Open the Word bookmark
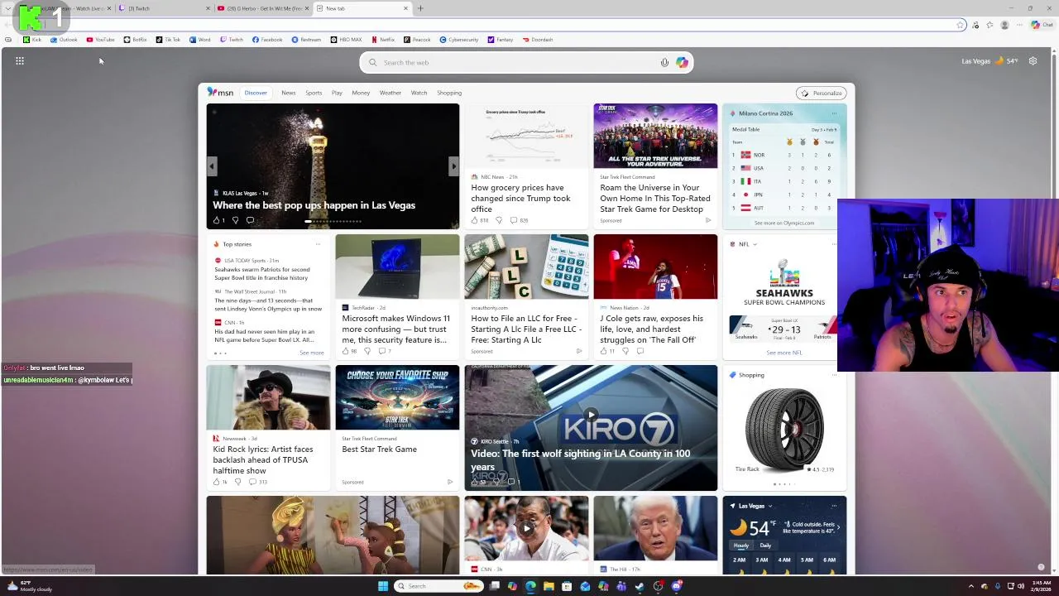This screenshot has width=1059, height=596. tap(200, 40)
